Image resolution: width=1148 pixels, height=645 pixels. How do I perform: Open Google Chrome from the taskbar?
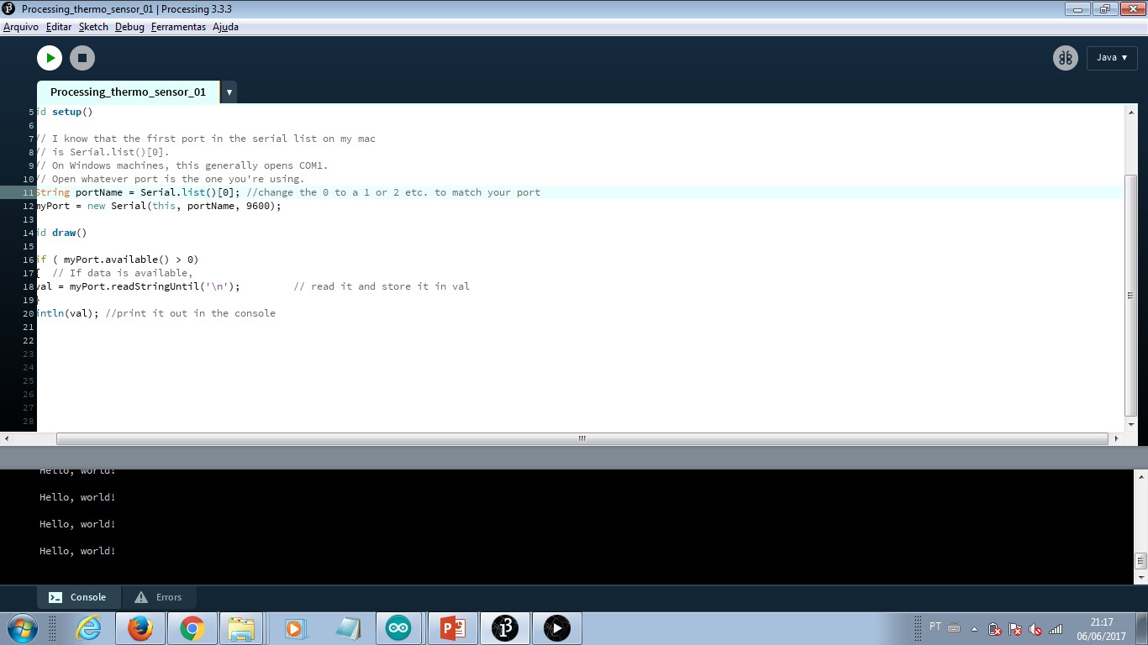(192, 628)
